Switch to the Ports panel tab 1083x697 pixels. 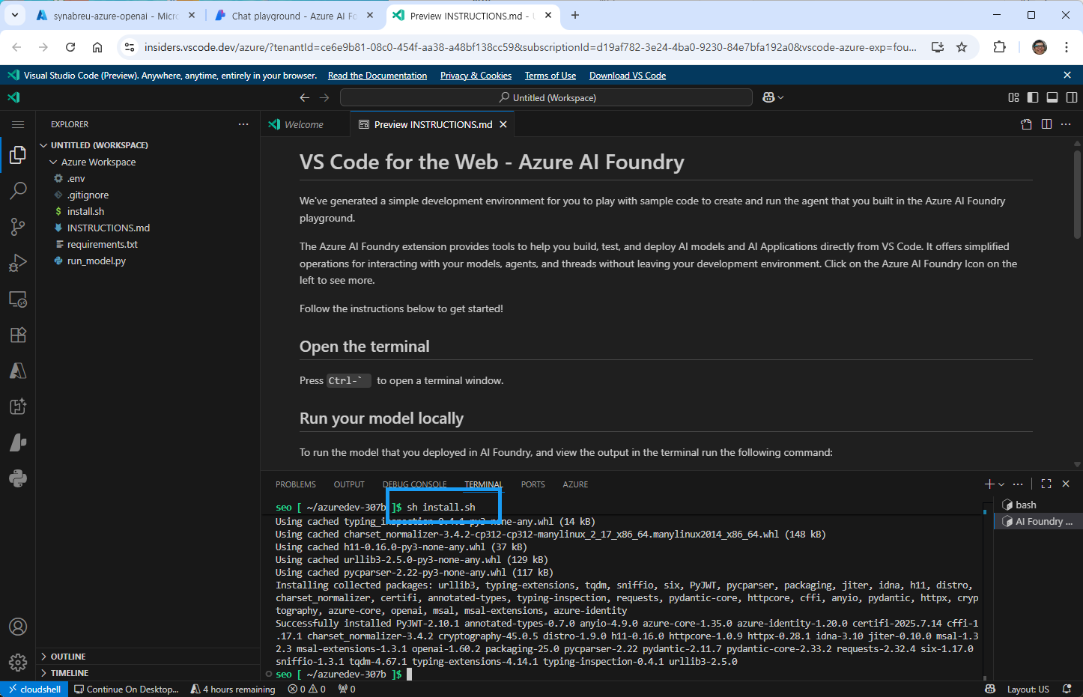(533, 484)
